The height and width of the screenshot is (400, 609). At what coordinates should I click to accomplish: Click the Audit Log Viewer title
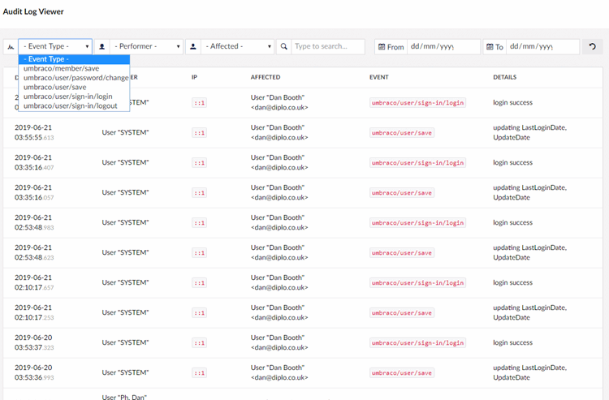(x=33, y=11)
